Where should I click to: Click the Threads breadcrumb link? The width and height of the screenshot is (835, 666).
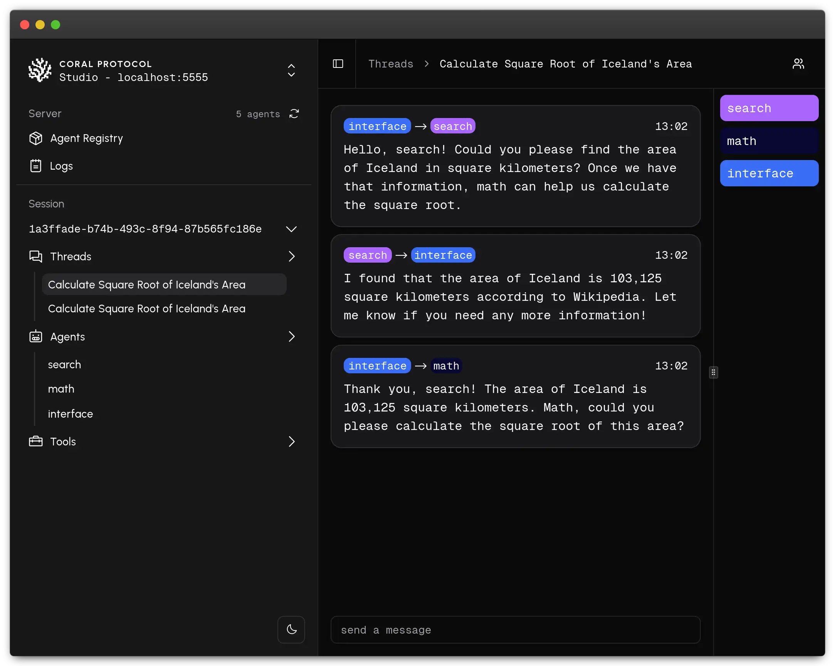click(390, 64)
